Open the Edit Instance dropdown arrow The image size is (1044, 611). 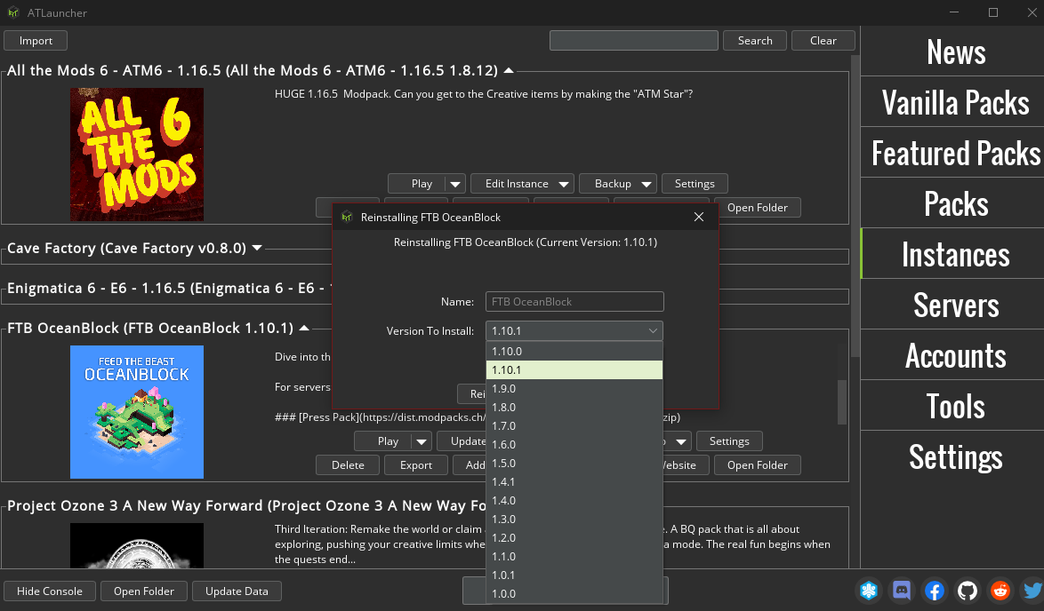(564, 184)
